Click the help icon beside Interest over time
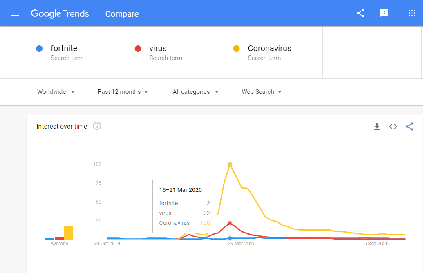The width and height of the screenshot is (423, 273). tap(97, 126)
